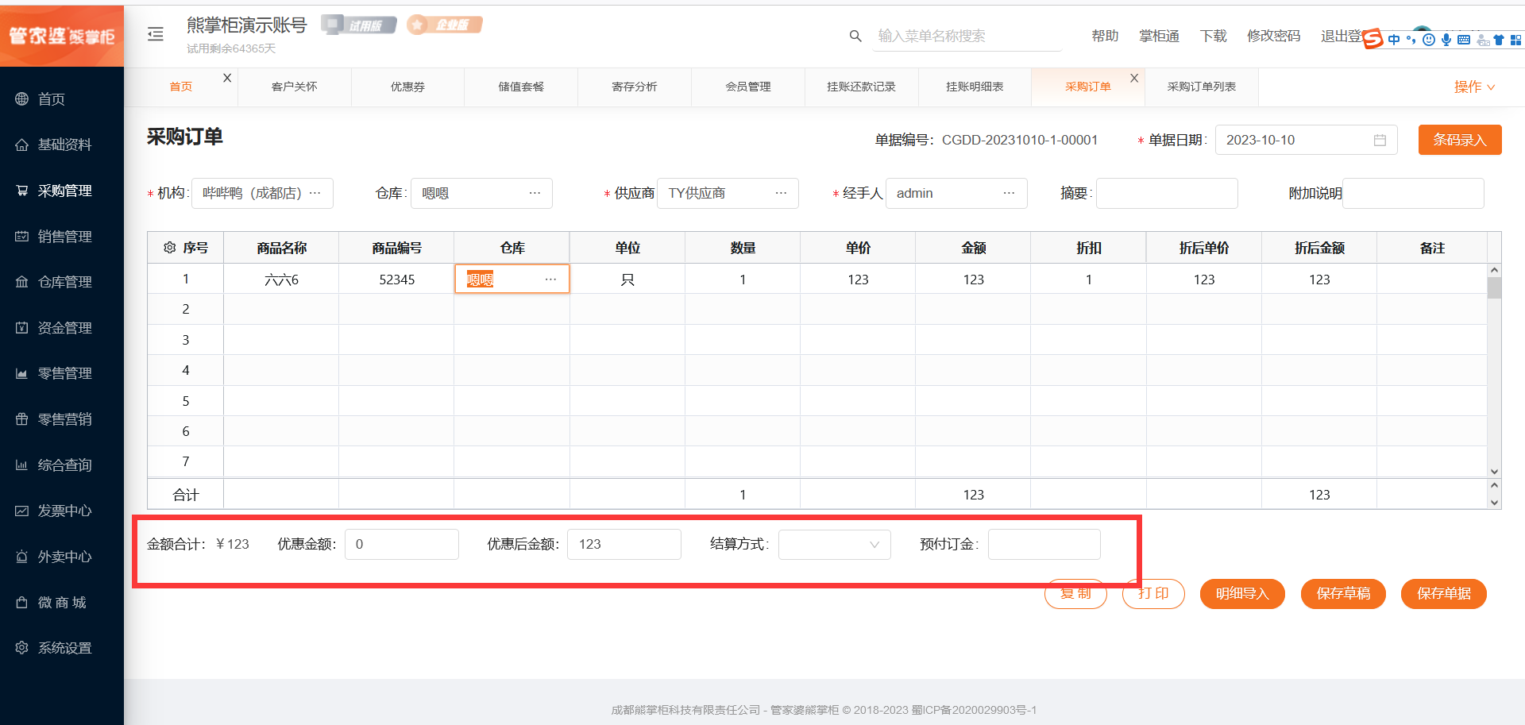Click 仓库管理 warehouse icon

pos(22,282)
